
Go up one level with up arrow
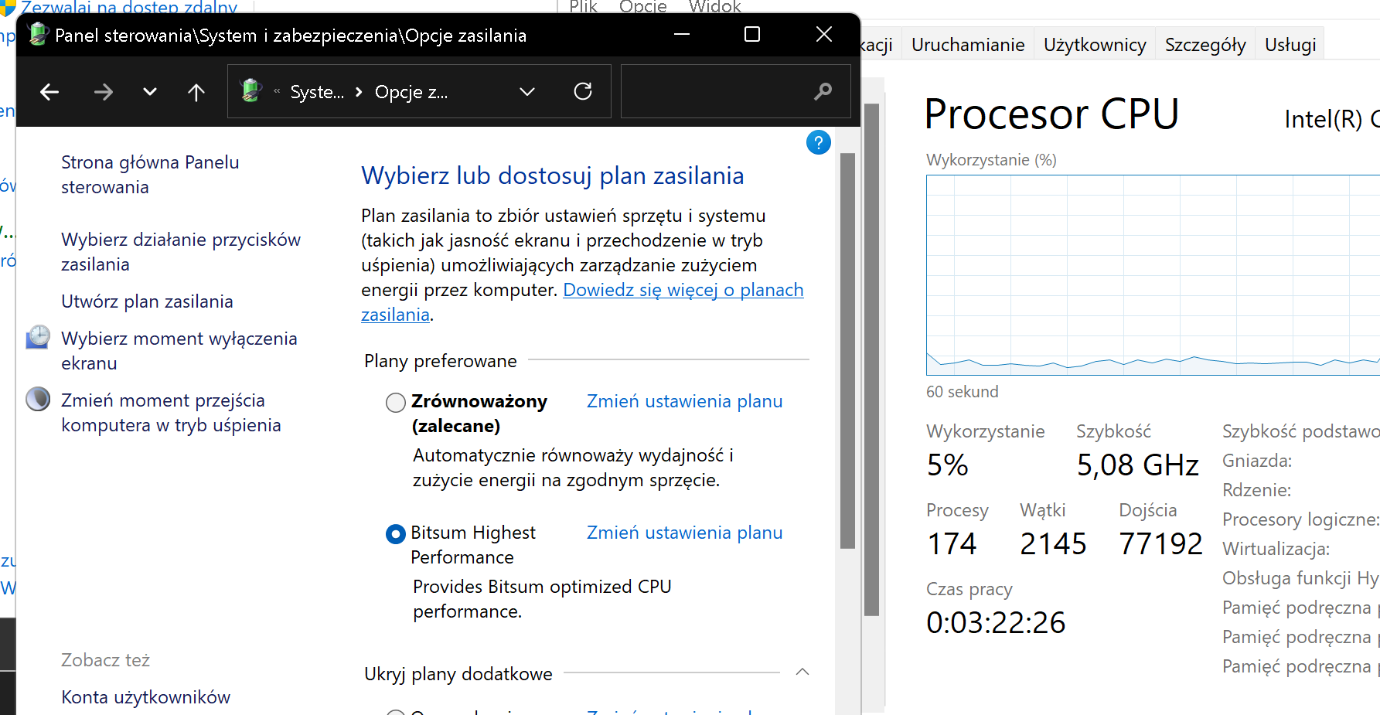click(x=196, y=92)
